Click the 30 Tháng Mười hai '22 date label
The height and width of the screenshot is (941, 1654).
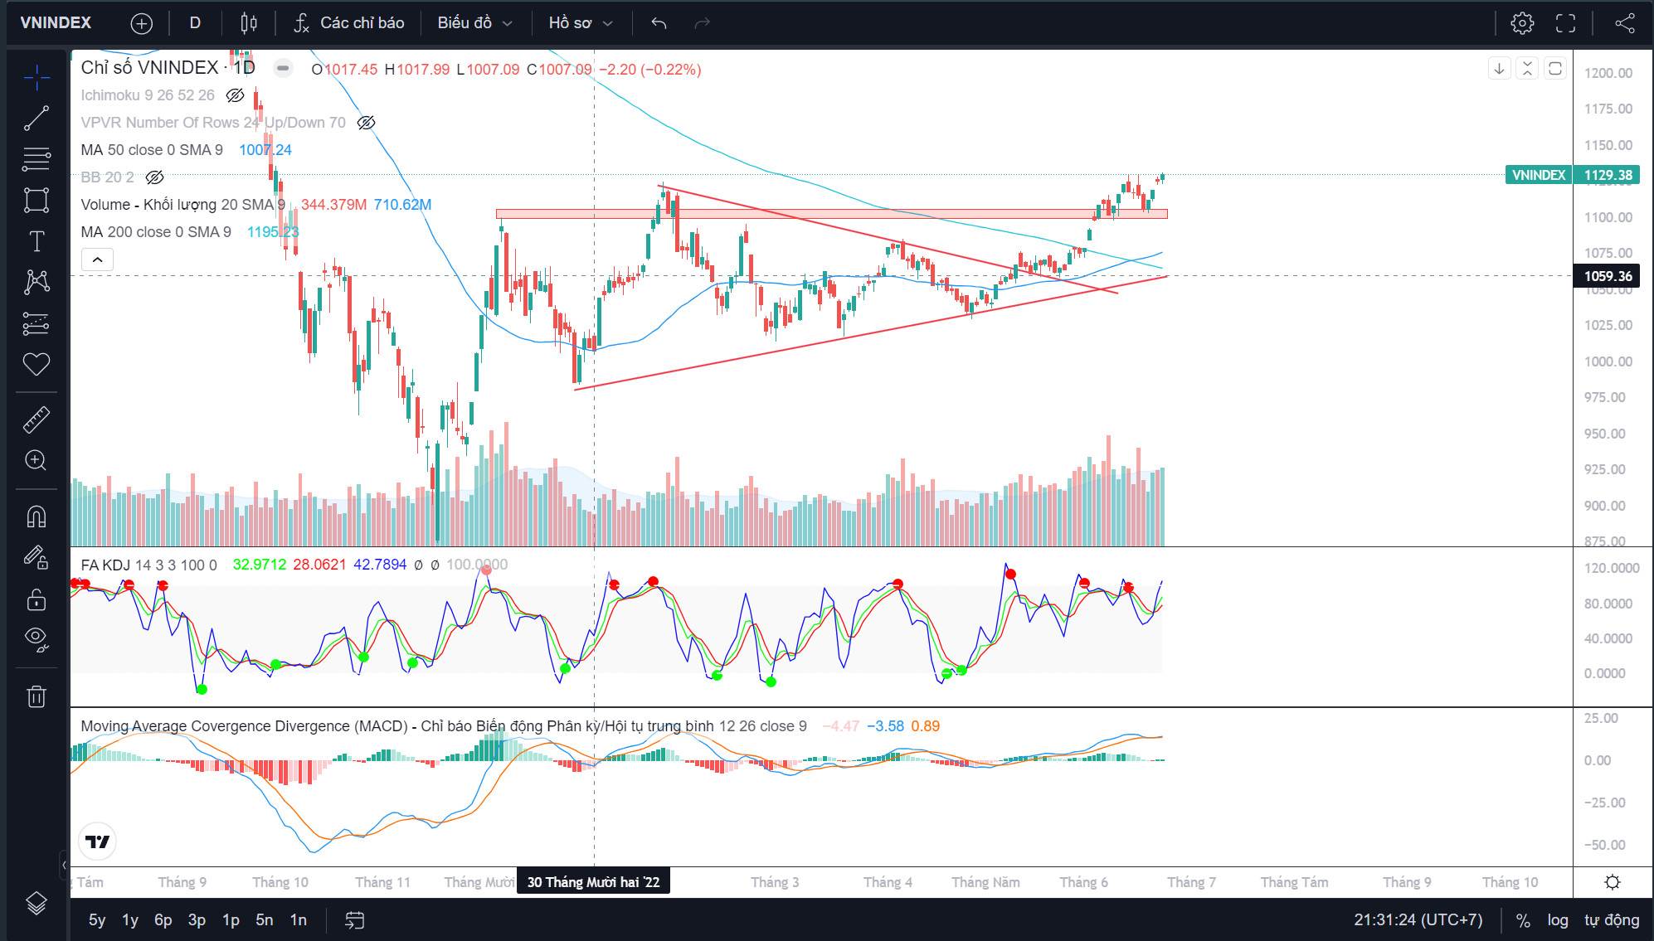pos(593,882)
